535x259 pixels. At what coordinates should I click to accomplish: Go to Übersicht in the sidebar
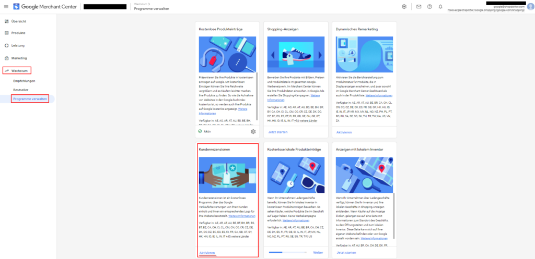[x=19, y=21]
